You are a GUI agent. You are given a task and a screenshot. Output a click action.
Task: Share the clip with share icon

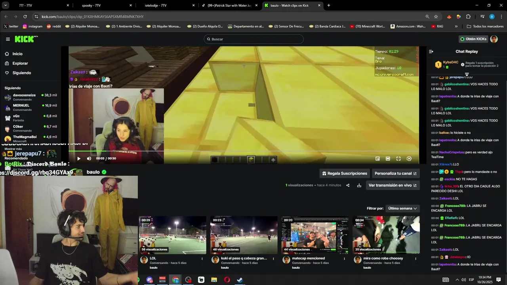click(x=348, y=185)
